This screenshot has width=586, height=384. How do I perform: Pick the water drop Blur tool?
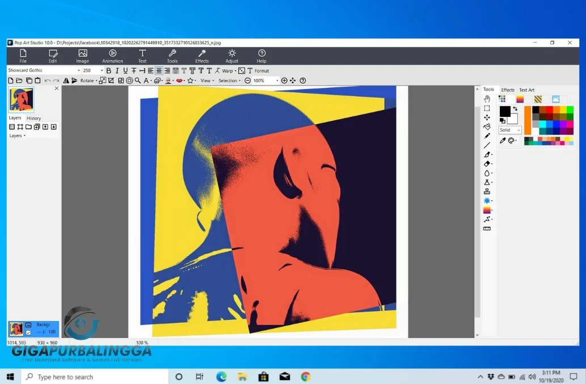tap(487, 173)
